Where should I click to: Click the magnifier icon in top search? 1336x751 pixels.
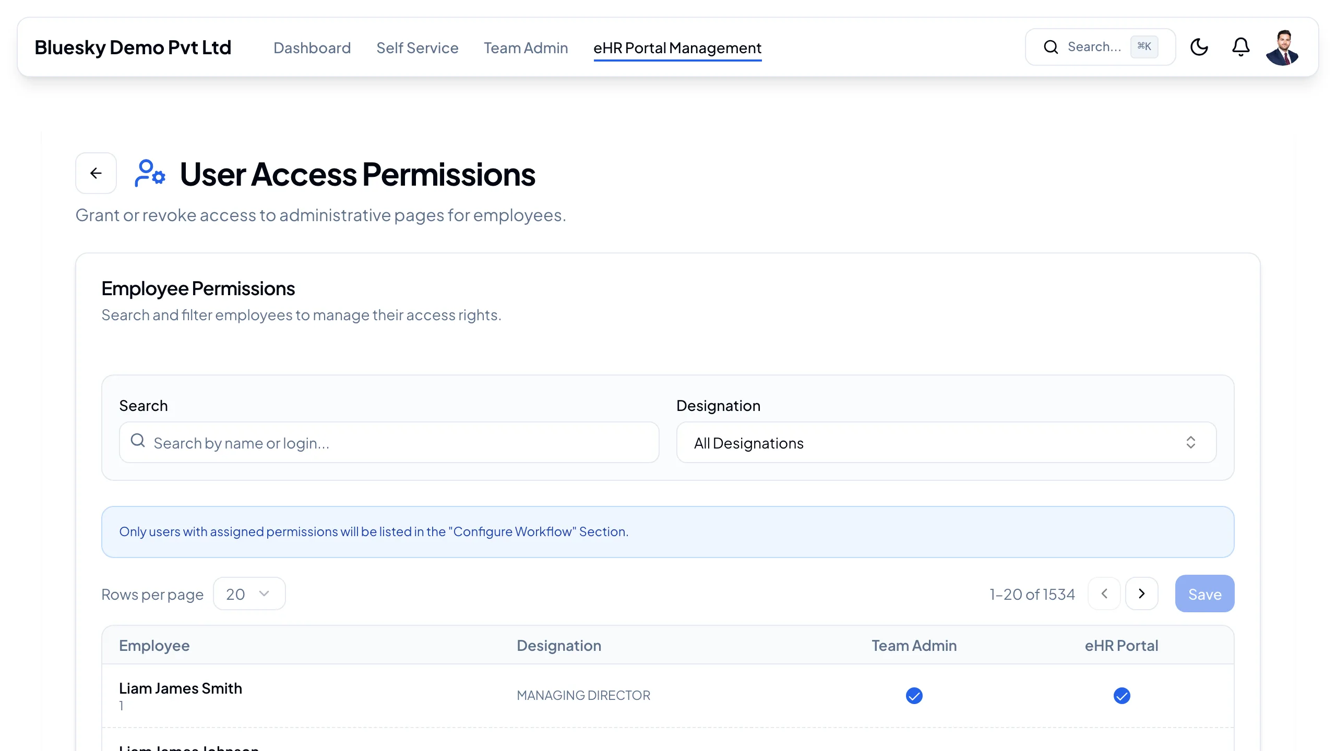point(1051,47)
